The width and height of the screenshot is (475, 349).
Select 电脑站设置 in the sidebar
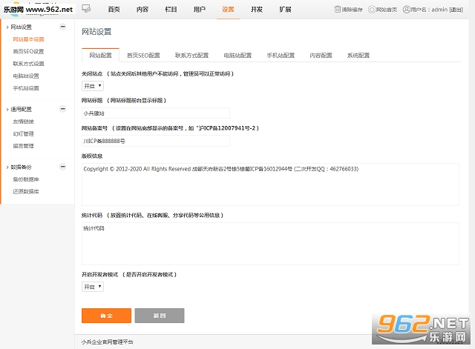[26, 76]
